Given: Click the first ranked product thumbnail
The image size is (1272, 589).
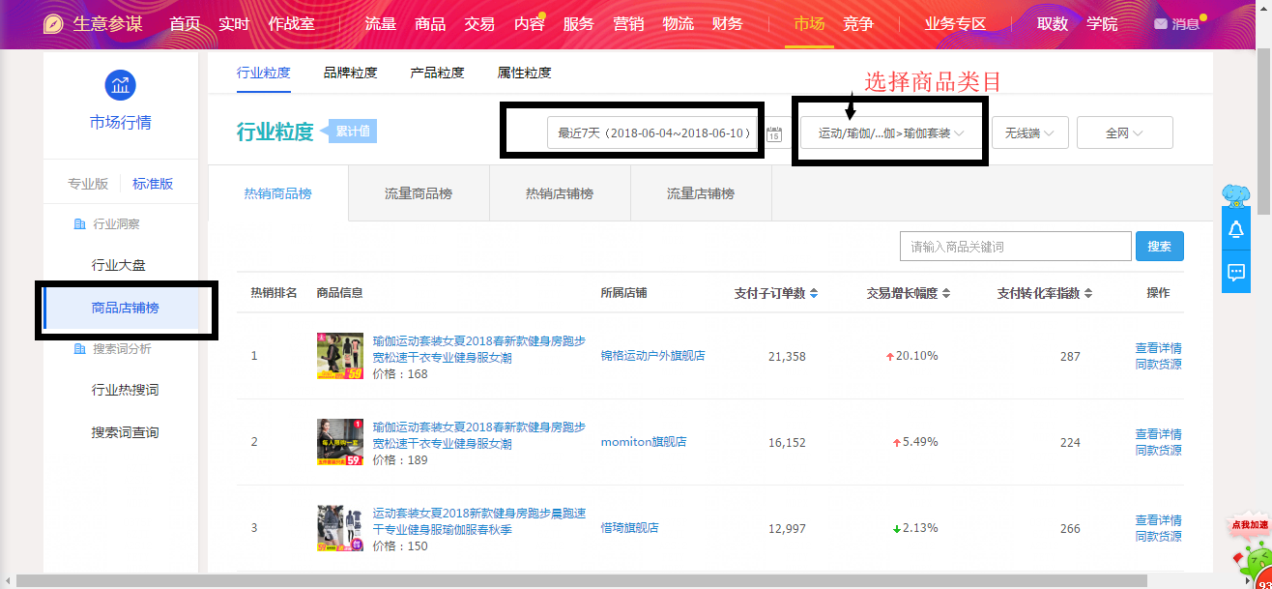Looking at the screenshot, I should (x=340, y=356).
